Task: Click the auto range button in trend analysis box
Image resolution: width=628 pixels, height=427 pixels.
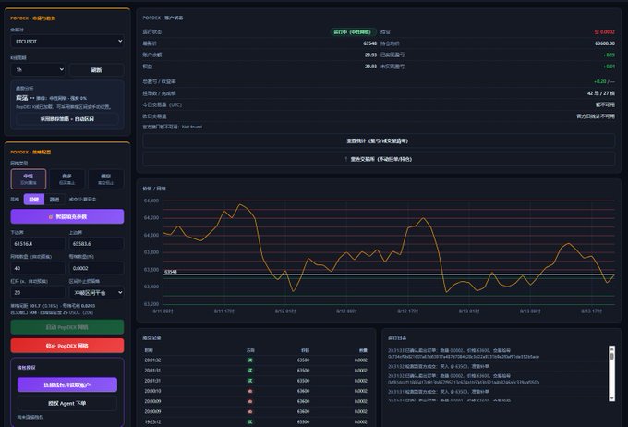Action: coord(66,119)
